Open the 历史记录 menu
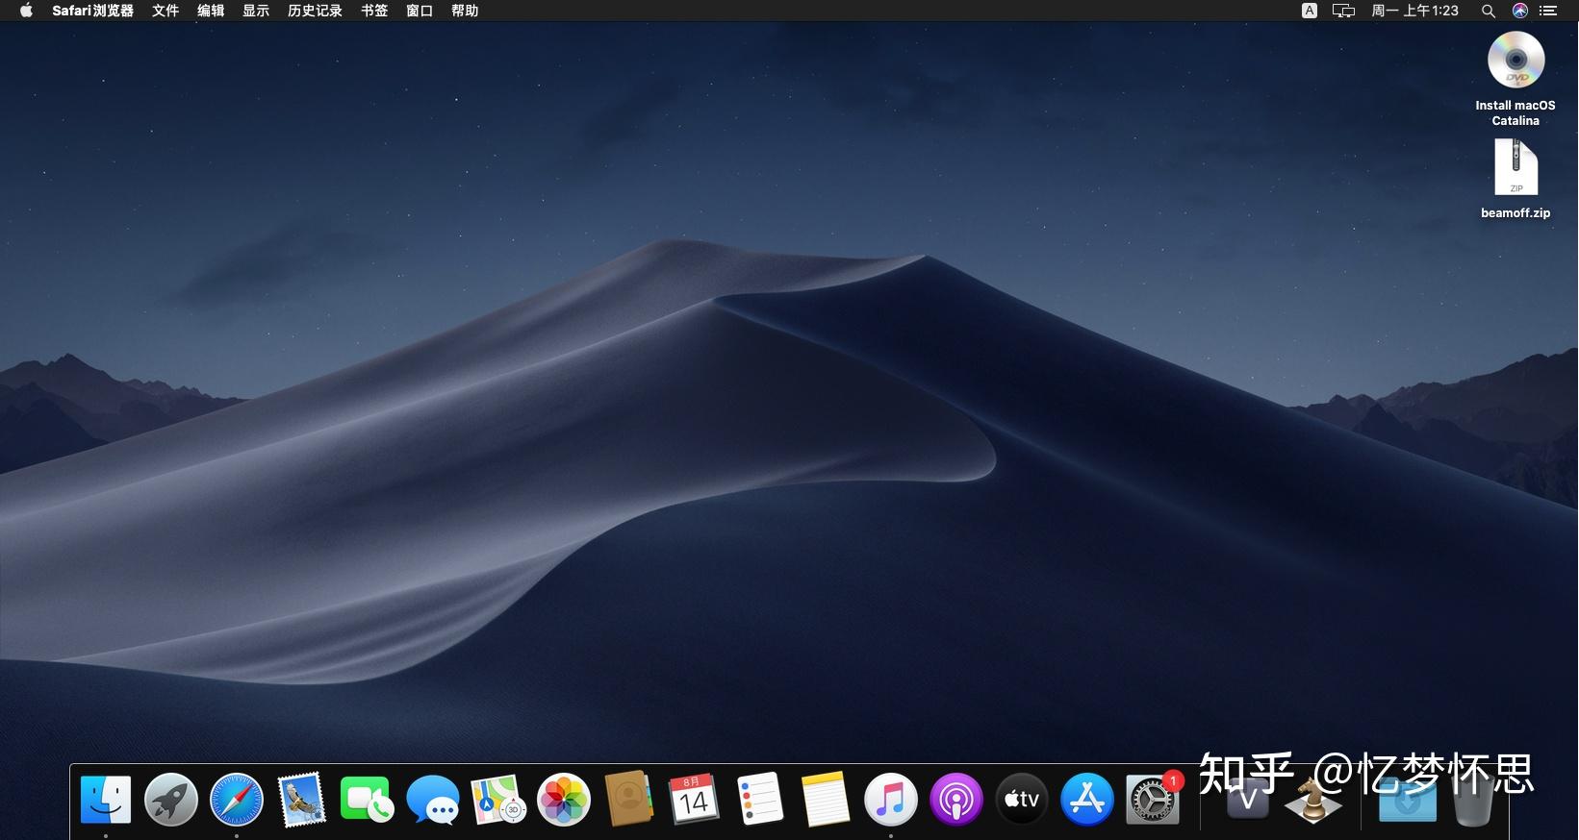The image size is (1579, 840). pos(316,11)
